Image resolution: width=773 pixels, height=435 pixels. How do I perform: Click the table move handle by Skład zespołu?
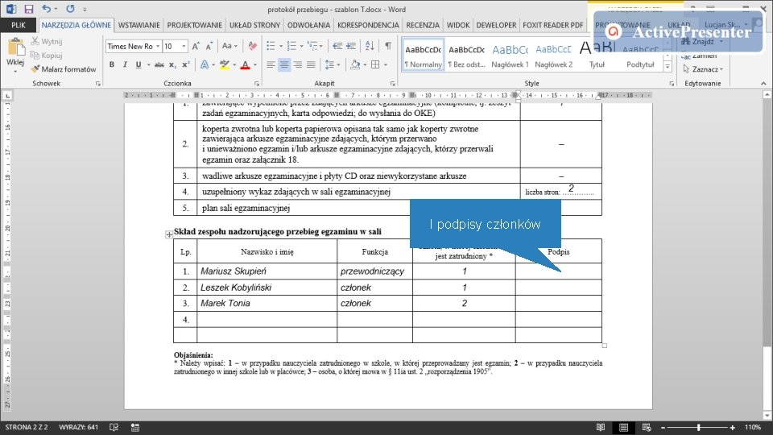click(x=169, y=234)
